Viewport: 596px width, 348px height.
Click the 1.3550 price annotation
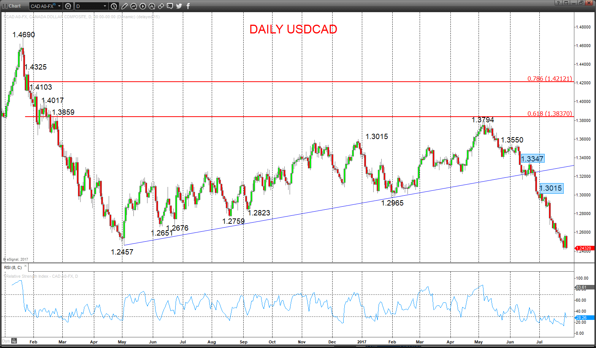(512, 140)
